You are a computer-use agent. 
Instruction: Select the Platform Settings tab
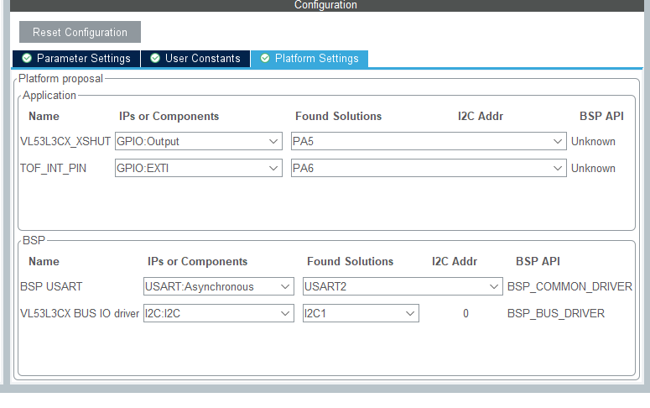pyautogui.click(x=309, y=59)
